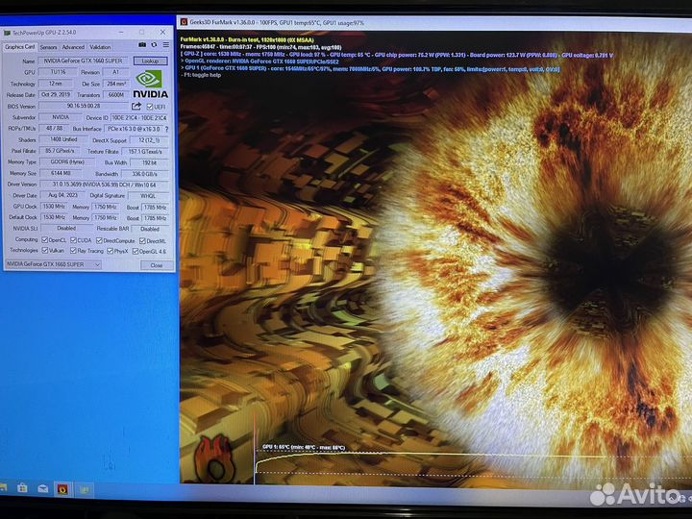Click the GPU-Z title bar app icon
Screen dimensions: 692x519
coord(6,32)
